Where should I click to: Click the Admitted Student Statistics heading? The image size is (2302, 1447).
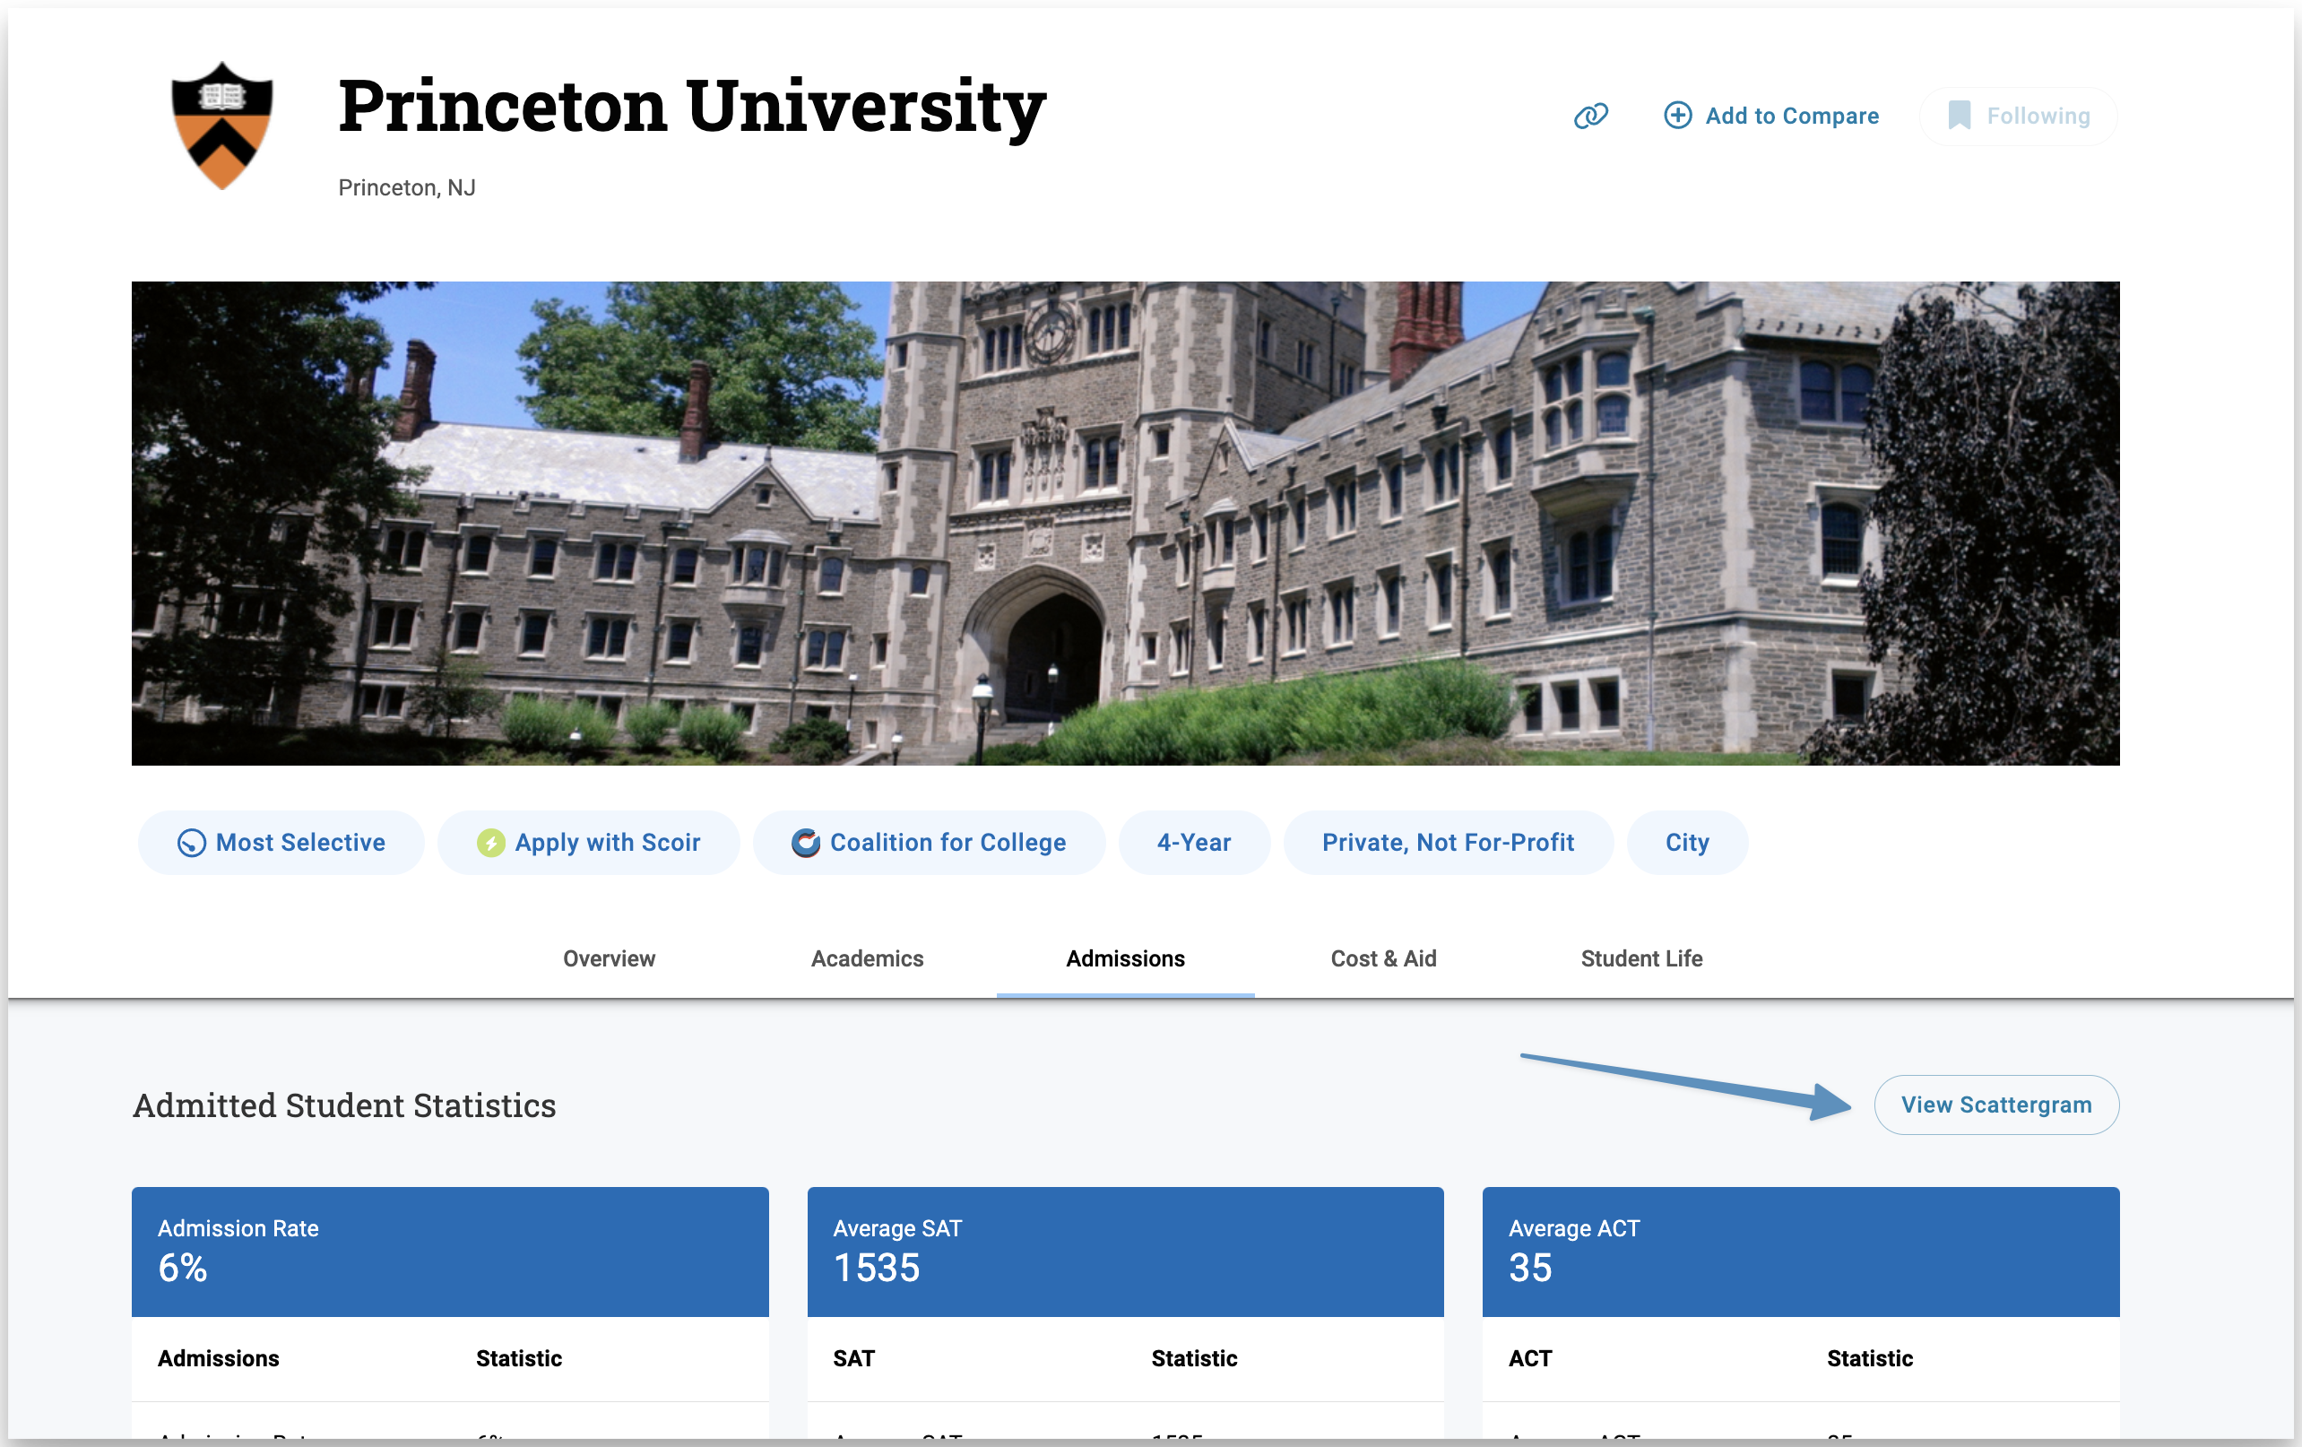(x=344, y=1105)
